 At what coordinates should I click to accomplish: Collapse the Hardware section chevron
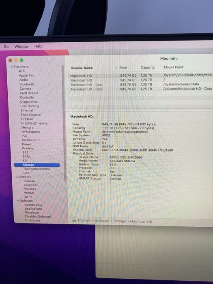tap(12, 67)
